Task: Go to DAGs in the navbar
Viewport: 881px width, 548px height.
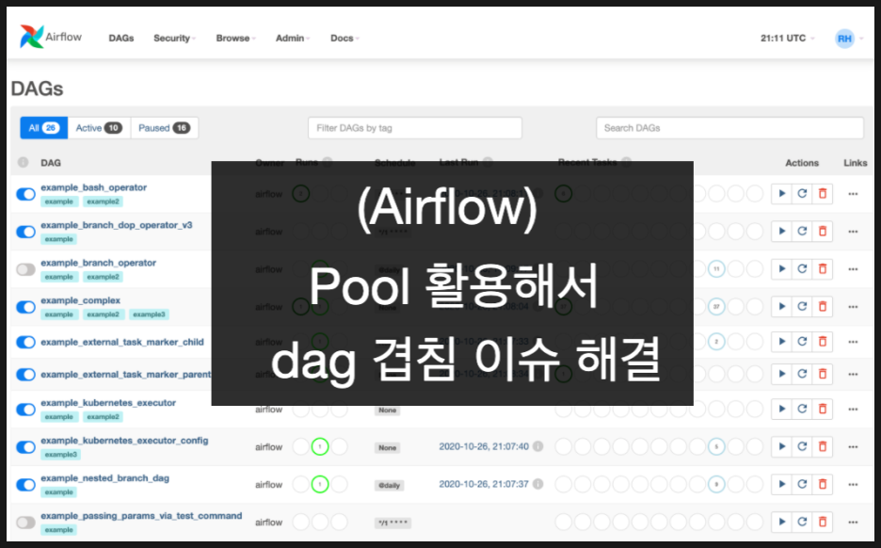Action: click(x=121, y=39)
